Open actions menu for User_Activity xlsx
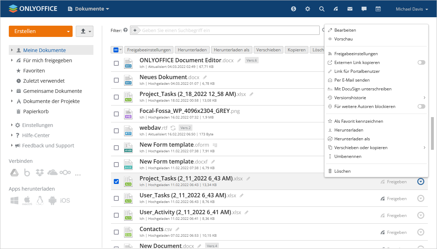The image size is (437, 249). tap(420, 215)
